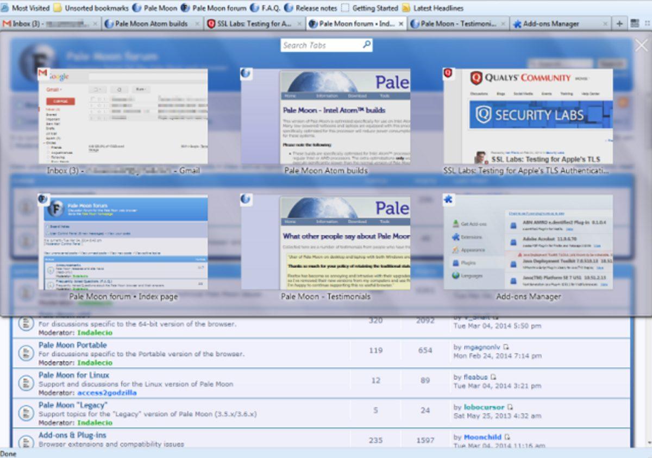Screen dimensions: 652x458
Task: Click the latest-post icon beside fleabus
Action: coord(493,377)
